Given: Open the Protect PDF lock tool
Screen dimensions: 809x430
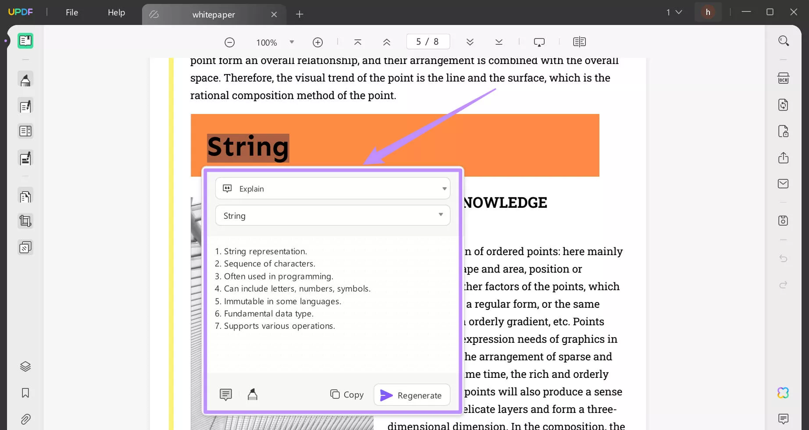Looking at the screenshot, I should click(x=783, y=131).
